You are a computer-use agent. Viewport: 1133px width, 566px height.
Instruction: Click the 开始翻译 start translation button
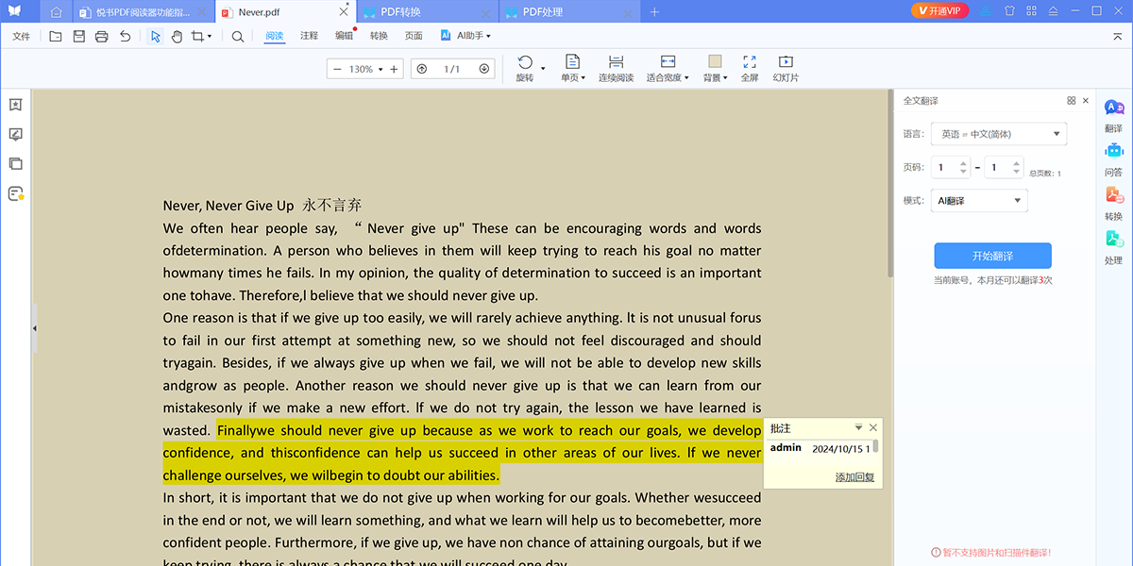point(992,255)
